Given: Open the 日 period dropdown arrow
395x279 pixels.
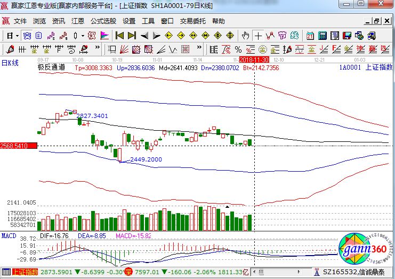Looking at the screenshot, I should coord(17,36).
